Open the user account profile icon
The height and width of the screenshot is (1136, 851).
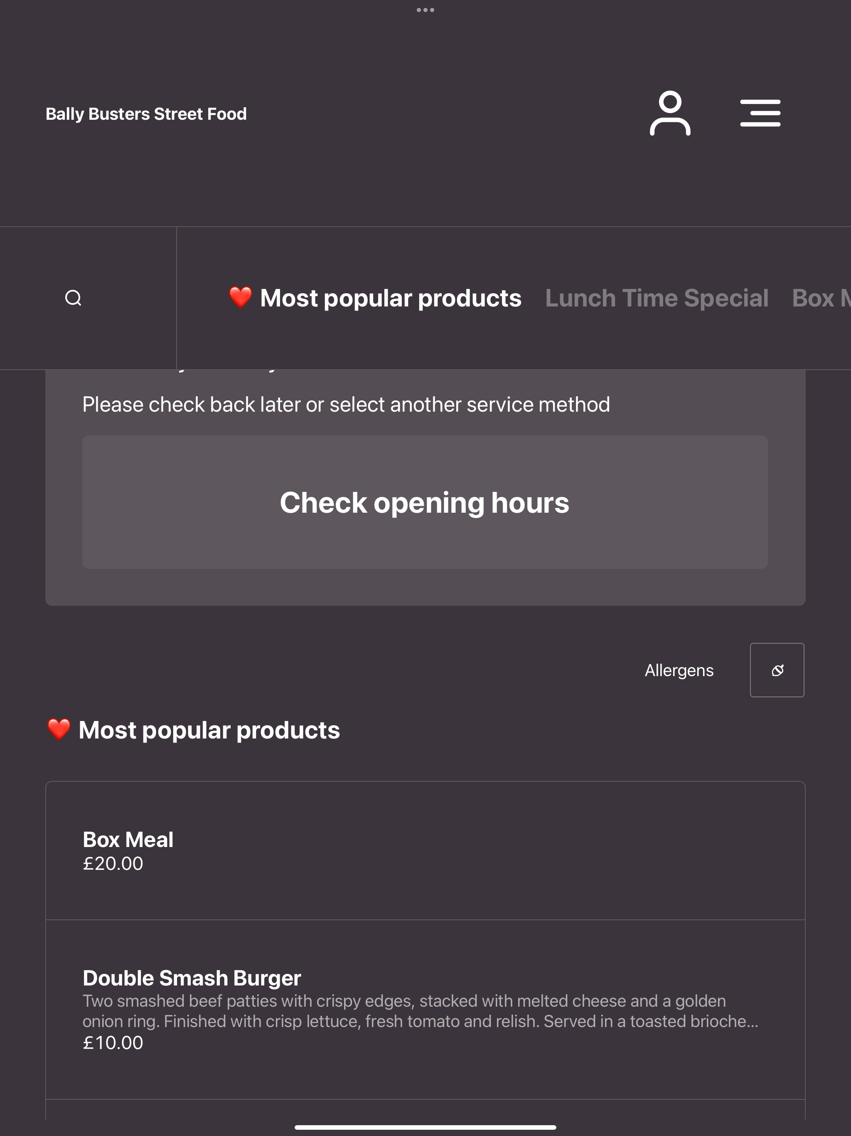pos(670,114)
